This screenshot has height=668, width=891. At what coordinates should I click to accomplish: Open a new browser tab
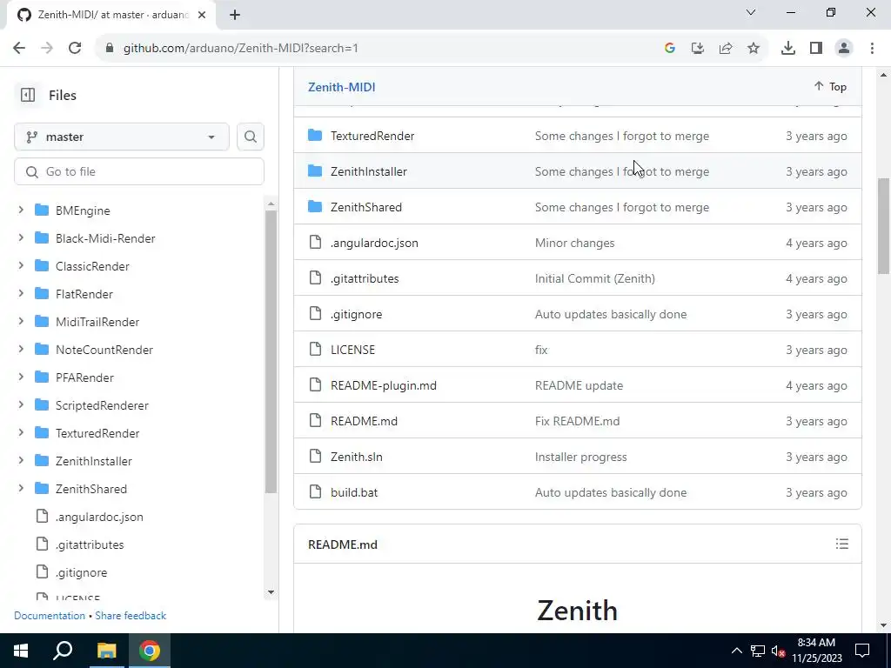click(235, 15)
